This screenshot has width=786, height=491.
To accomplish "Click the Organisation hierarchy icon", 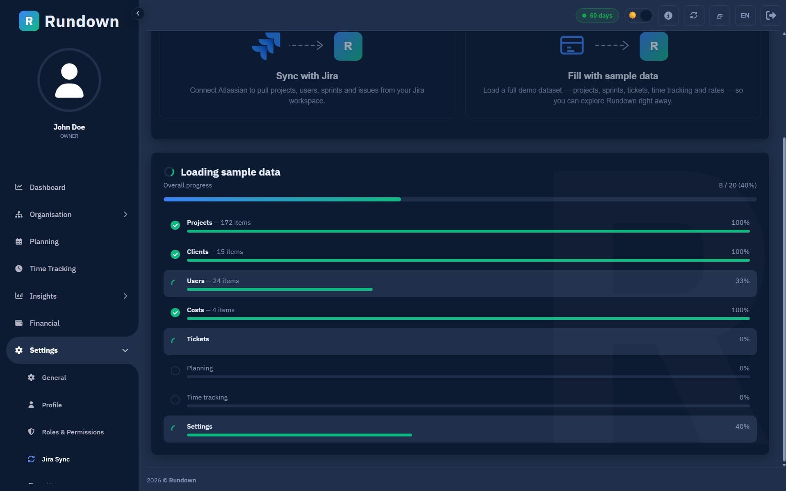I will tap(19, 215).
